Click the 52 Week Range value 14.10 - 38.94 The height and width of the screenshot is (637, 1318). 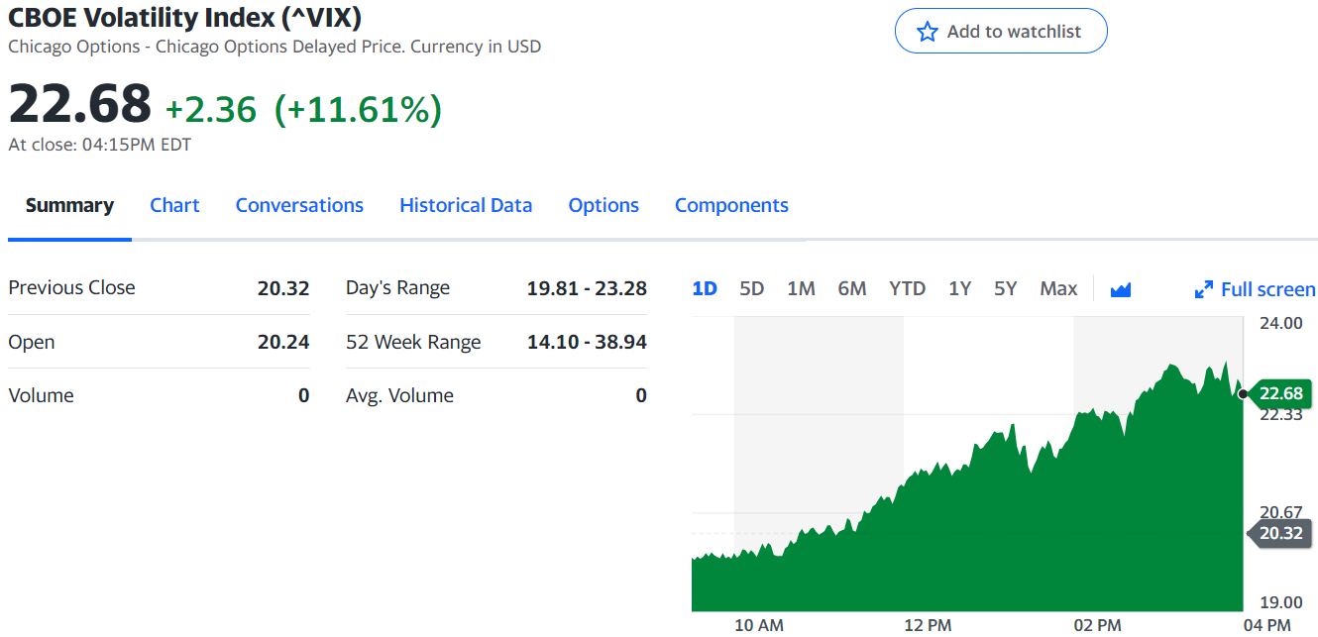point(587,342)
